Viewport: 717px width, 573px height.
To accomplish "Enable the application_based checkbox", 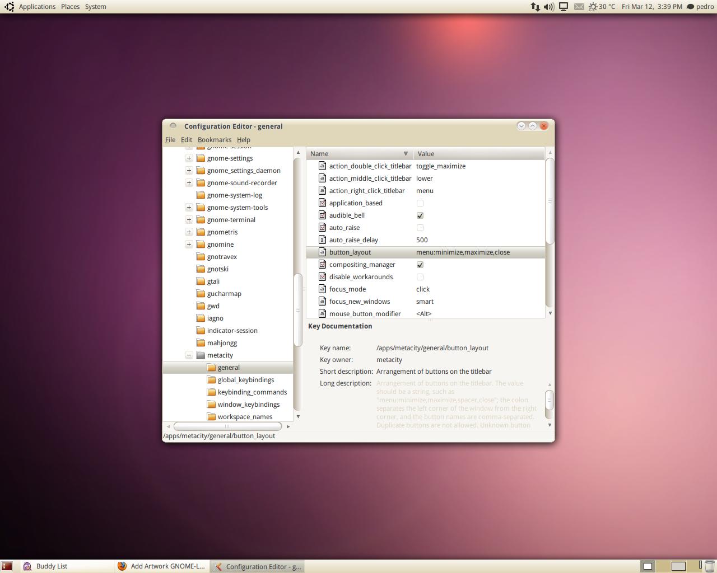I will (420, 203).
